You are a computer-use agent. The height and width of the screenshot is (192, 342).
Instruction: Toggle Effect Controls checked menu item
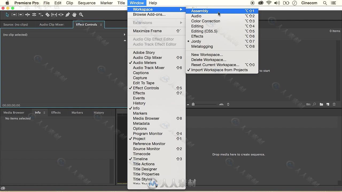tap(157, 88)
